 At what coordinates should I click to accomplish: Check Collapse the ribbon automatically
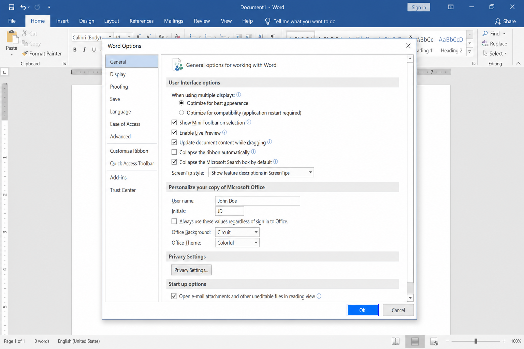tap(174, 152)
